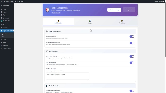Open Plugins icon in sidebar

2,28
